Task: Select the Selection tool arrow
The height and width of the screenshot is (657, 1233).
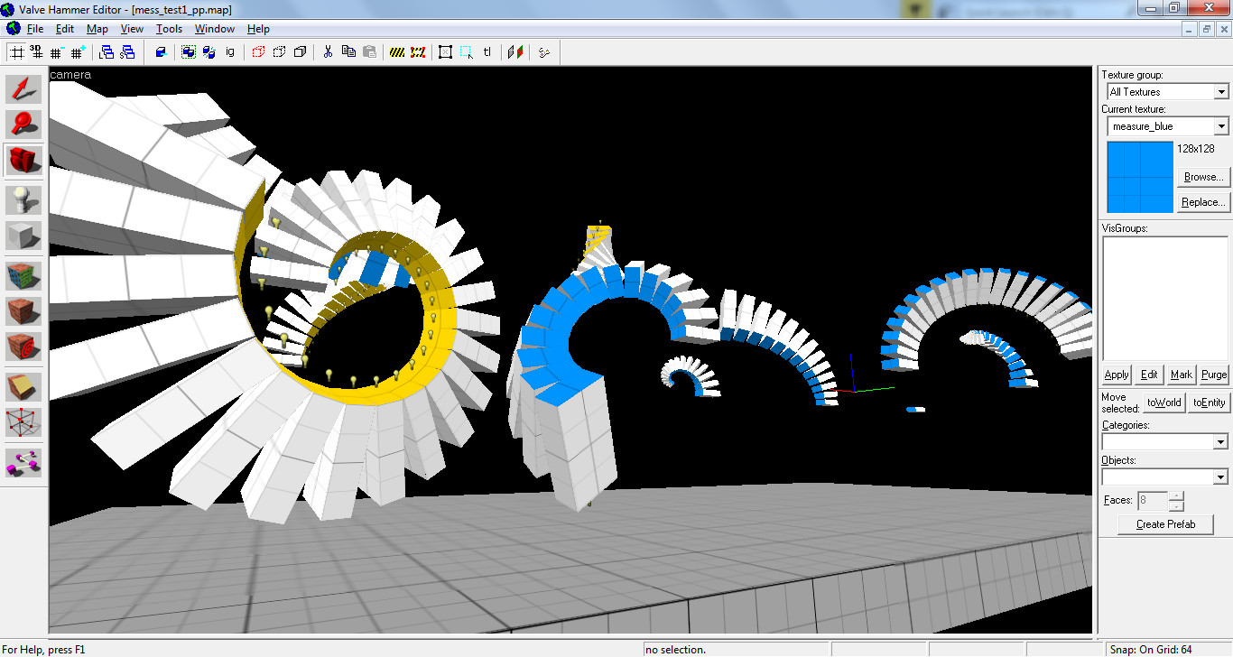Action: tap(23, 88)
